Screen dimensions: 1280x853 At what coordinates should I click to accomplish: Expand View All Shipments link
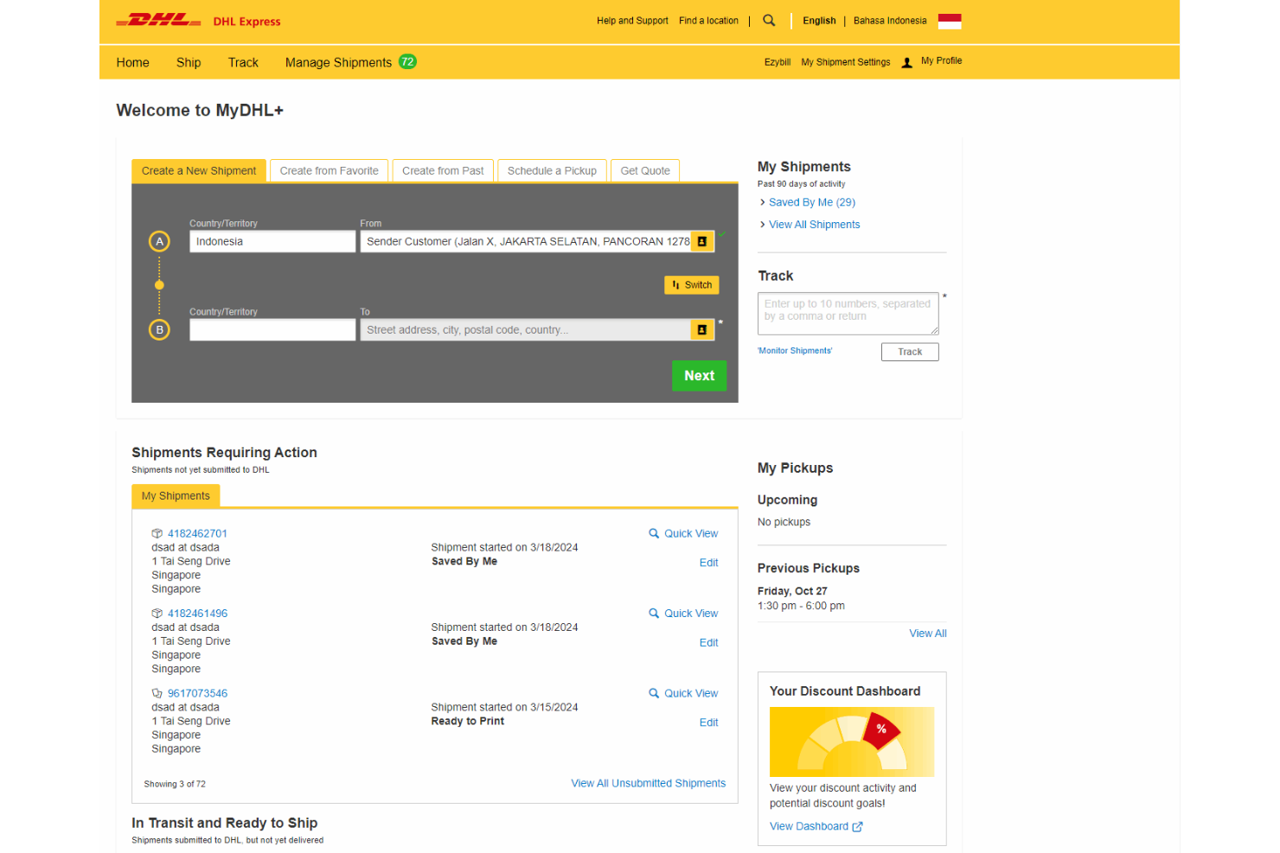(x=815, y=225)
